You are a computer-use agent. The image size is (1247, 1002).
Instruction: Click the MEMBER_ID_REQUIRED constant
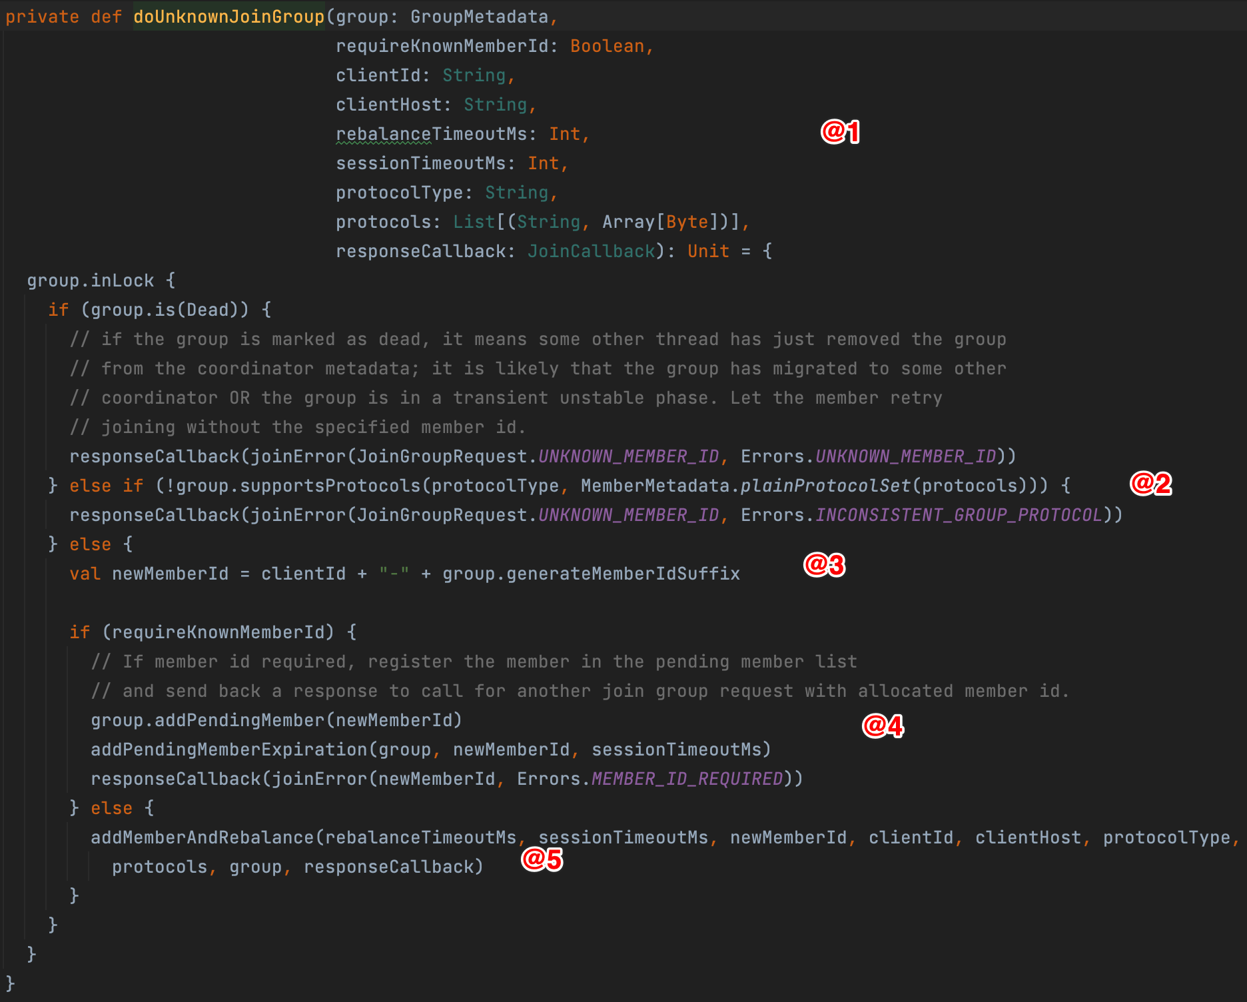point(687,779)
